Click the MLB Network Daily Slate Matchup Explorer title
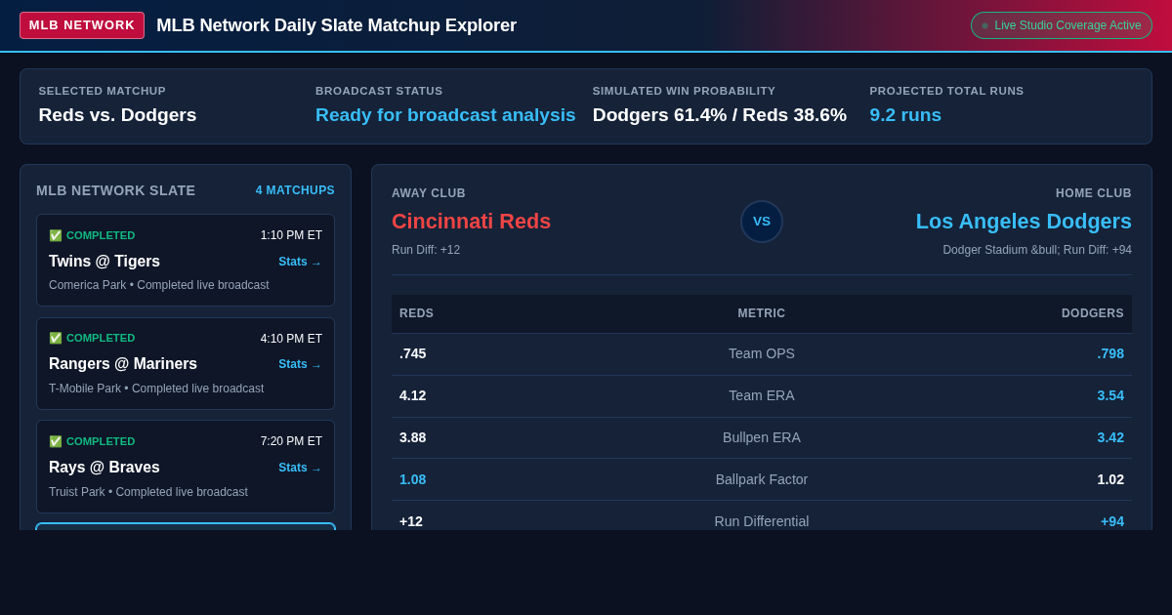Image resolution: width=1172 pixels, height=615 pixels. click(336, 25)
